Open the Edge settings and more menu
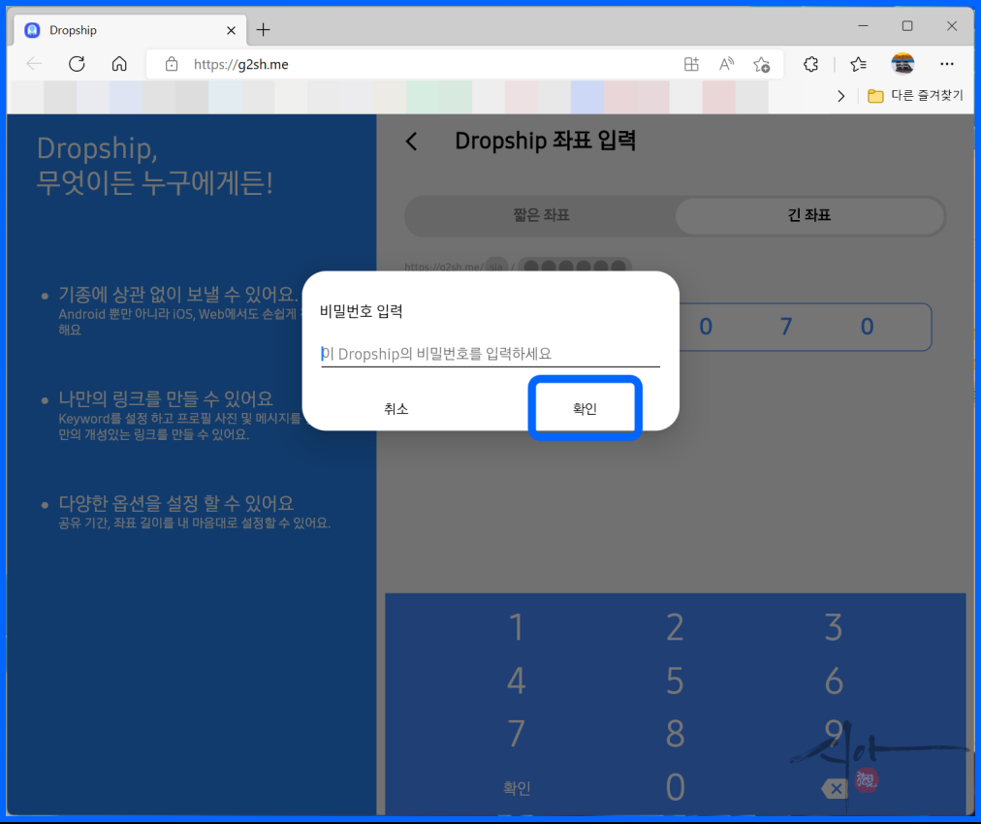 tap(947, 64)
